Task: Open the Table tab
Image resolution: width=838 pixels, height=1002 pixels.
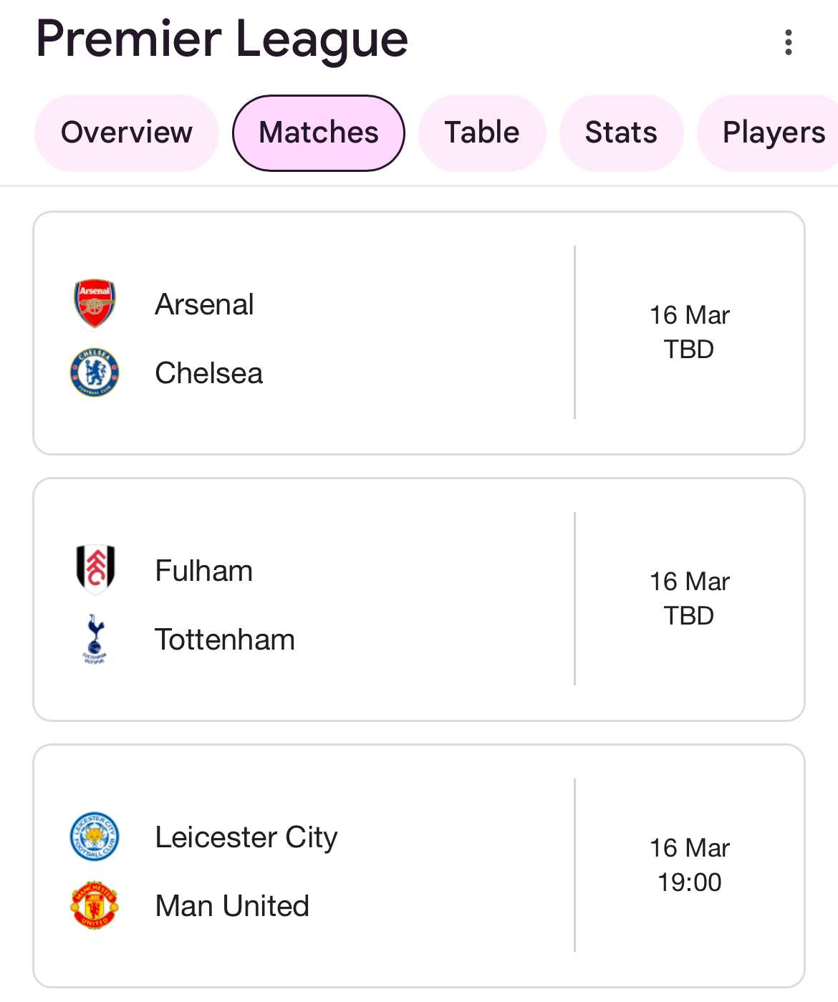Action: pos(482,133)
